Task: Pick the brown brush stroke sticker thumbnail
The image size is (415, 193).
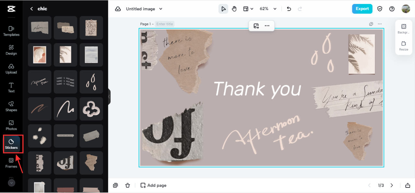Action: point(40,109)
